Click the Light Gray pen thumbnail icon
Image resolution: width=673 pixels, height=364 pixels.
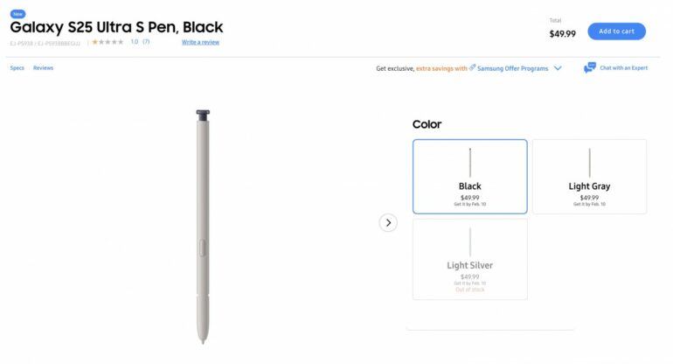(589, 162)
